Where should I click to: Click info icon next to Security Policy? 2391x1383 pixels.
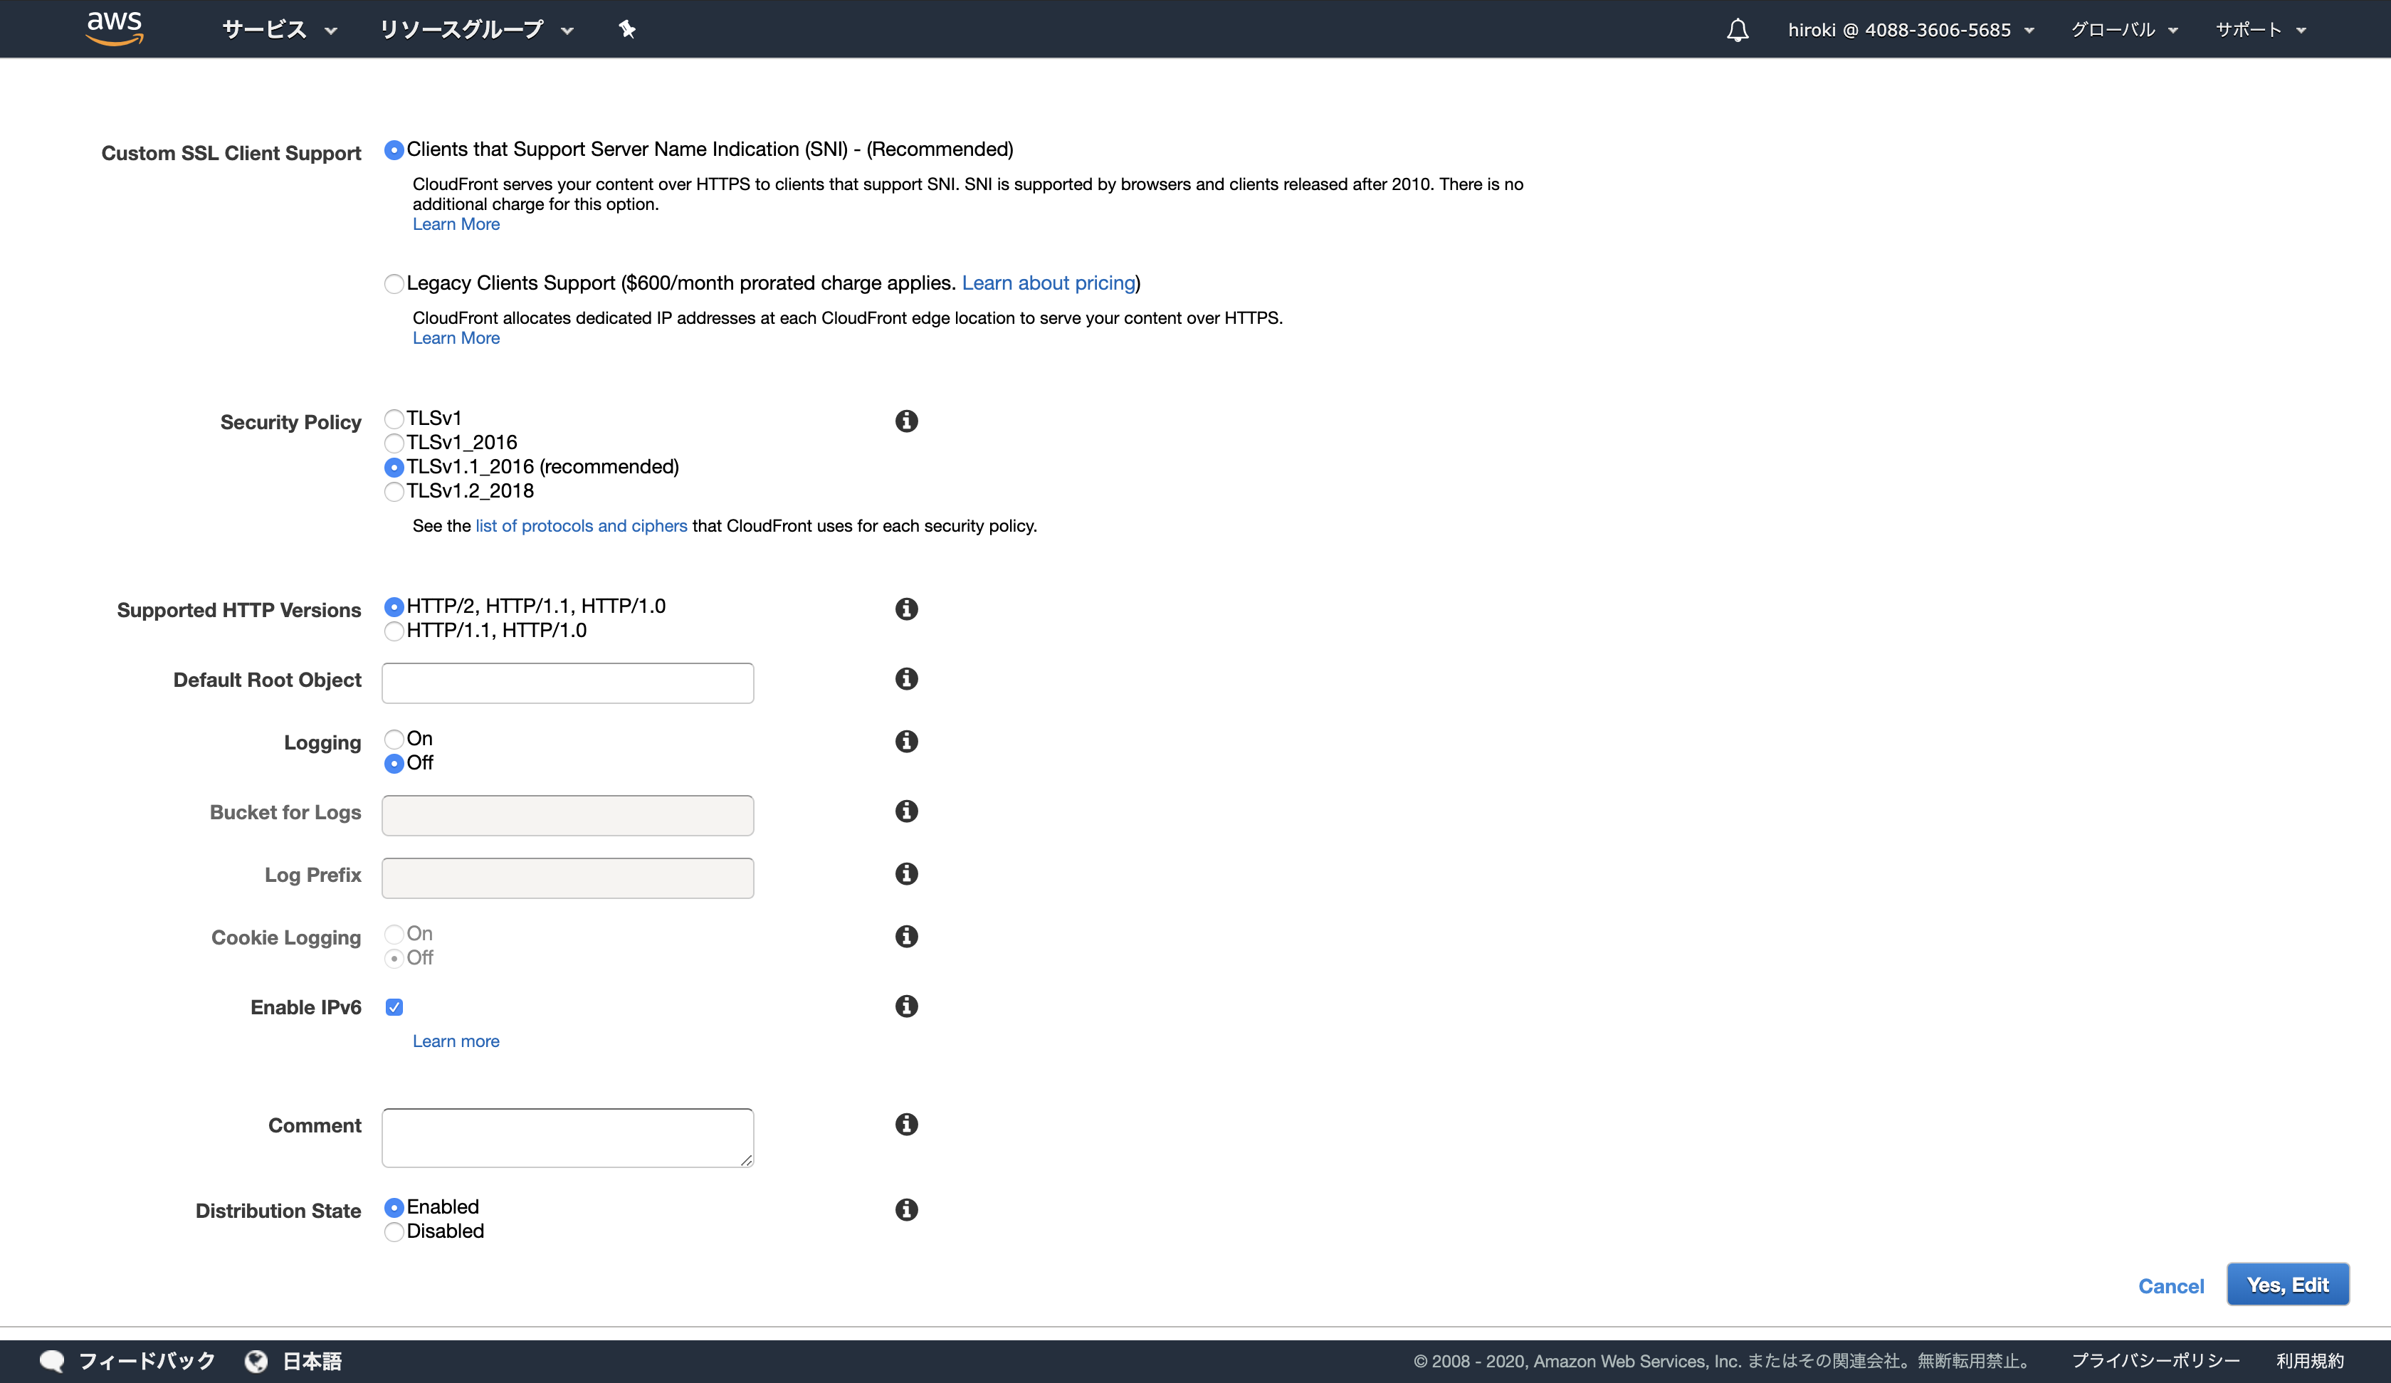coord(906,421)
